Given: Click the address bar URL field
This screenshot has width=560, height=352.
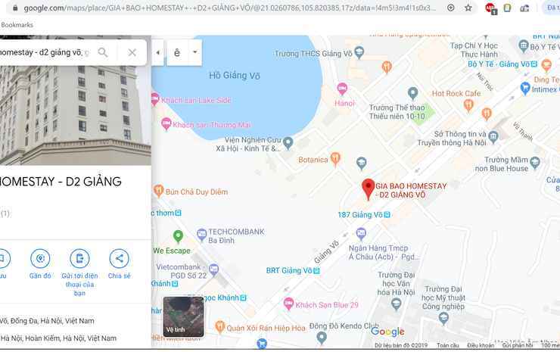Looking at the screenshot, I should tap(229, 8).
